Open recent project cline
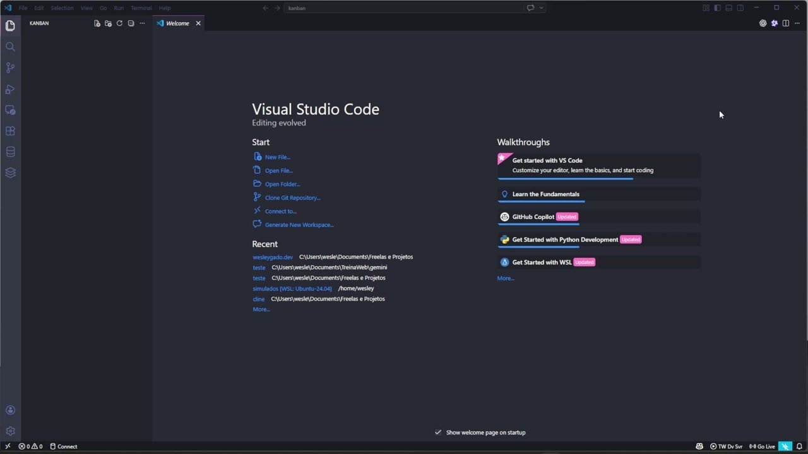Viewport: 808px width, 454px height. click(x=259, y=299)
